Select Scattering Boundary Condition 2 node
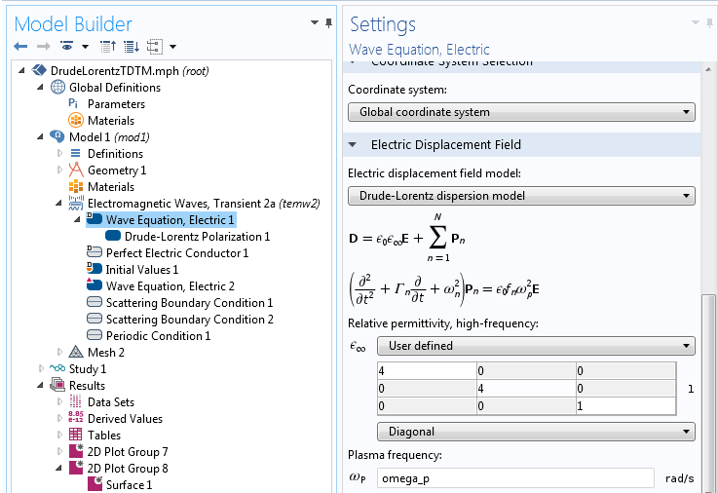The height and width of the screenshot is (493, 718). 189,320
